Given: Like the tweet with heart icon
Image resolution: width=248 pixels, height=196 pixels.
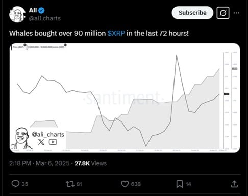Looking at the screenshot, I should (125, 184).
